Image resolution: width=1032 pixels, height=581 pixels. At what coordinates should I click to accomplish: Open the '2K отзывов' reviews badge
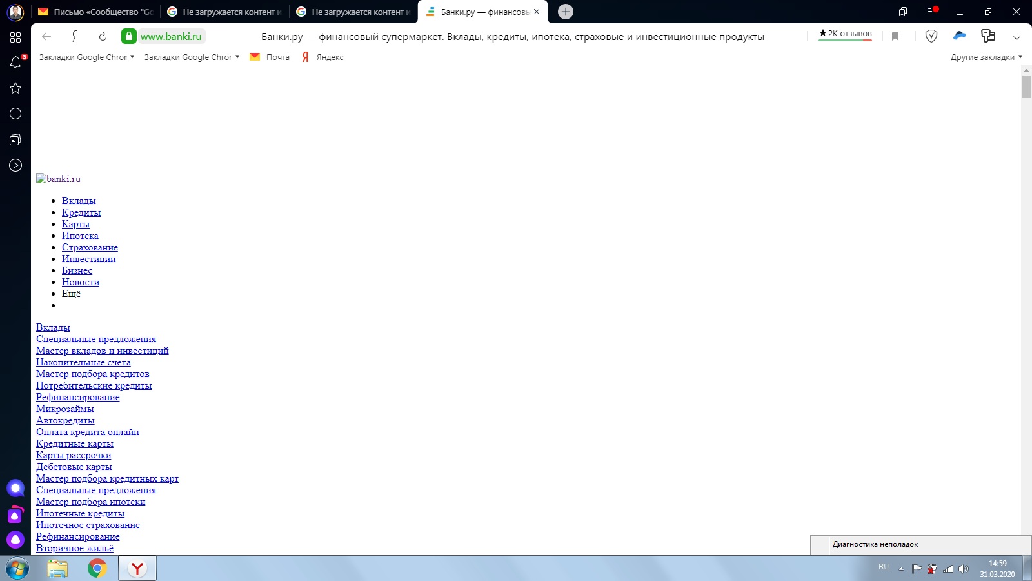845,34
